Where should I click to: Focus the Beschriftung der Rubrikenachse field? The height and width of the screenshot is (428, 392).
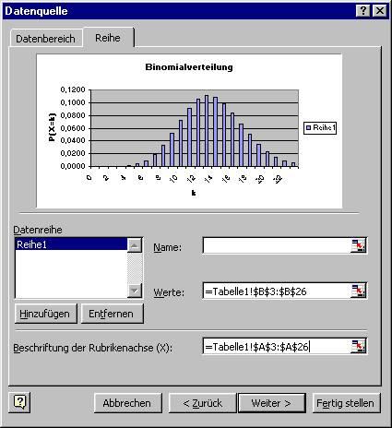(x=277, y=347)
